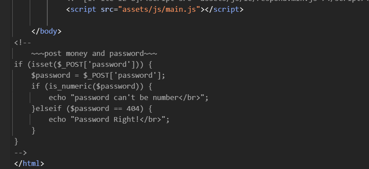Click the closing brace of the inner if block
369x169 pixels.
point(33,131)
